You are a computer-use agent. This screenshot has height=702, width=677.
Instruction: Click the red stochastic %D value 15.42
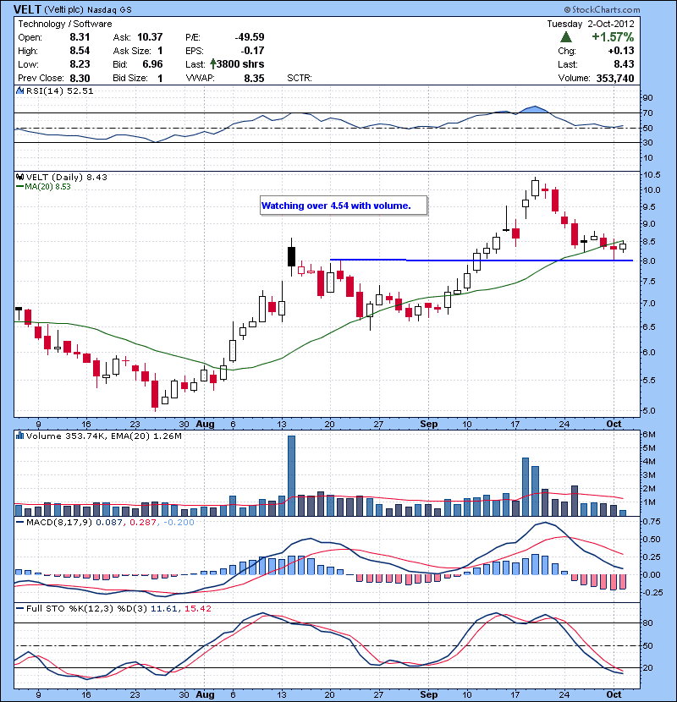pyautogui.click(x=197, y=608)
